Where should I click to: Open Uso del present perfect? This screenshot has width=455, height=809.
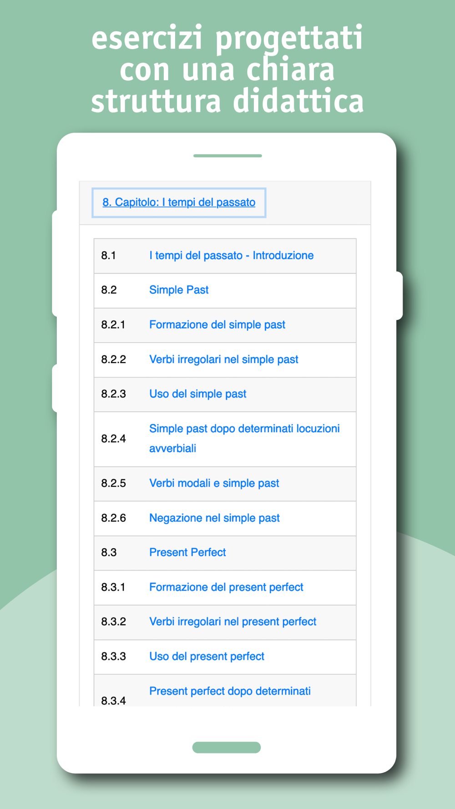pos(207,657)
